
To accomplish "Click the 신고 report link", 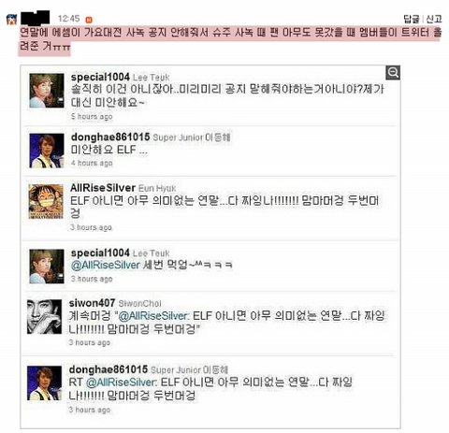I will pyautogui.click(x=434, y=19).
